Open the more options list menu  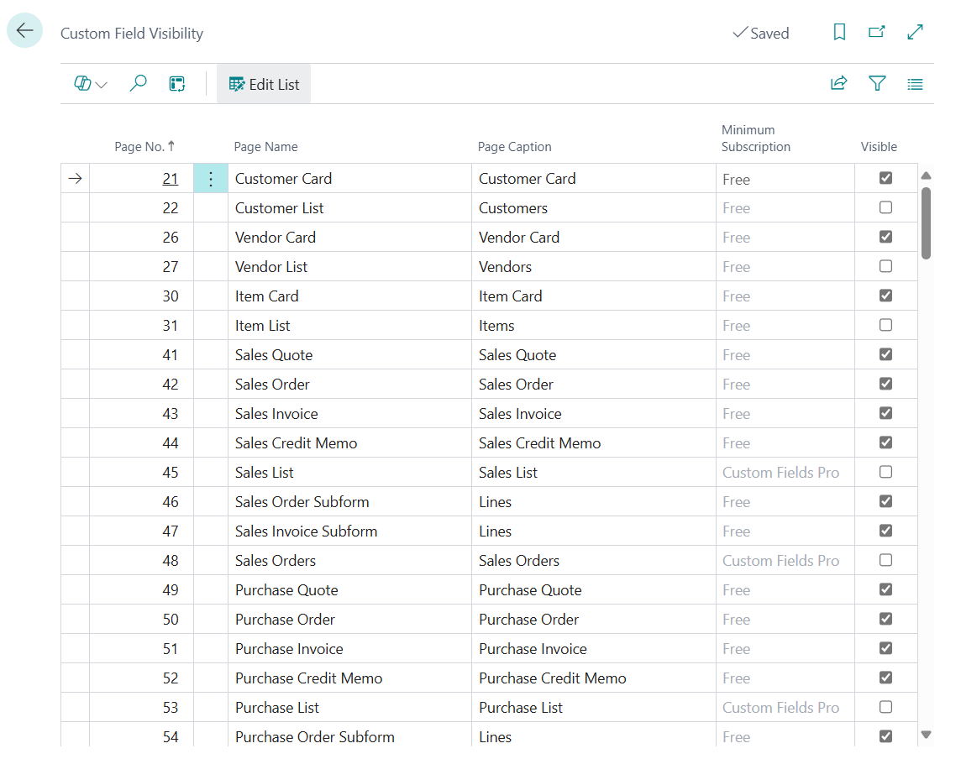[x=915, y=84]
